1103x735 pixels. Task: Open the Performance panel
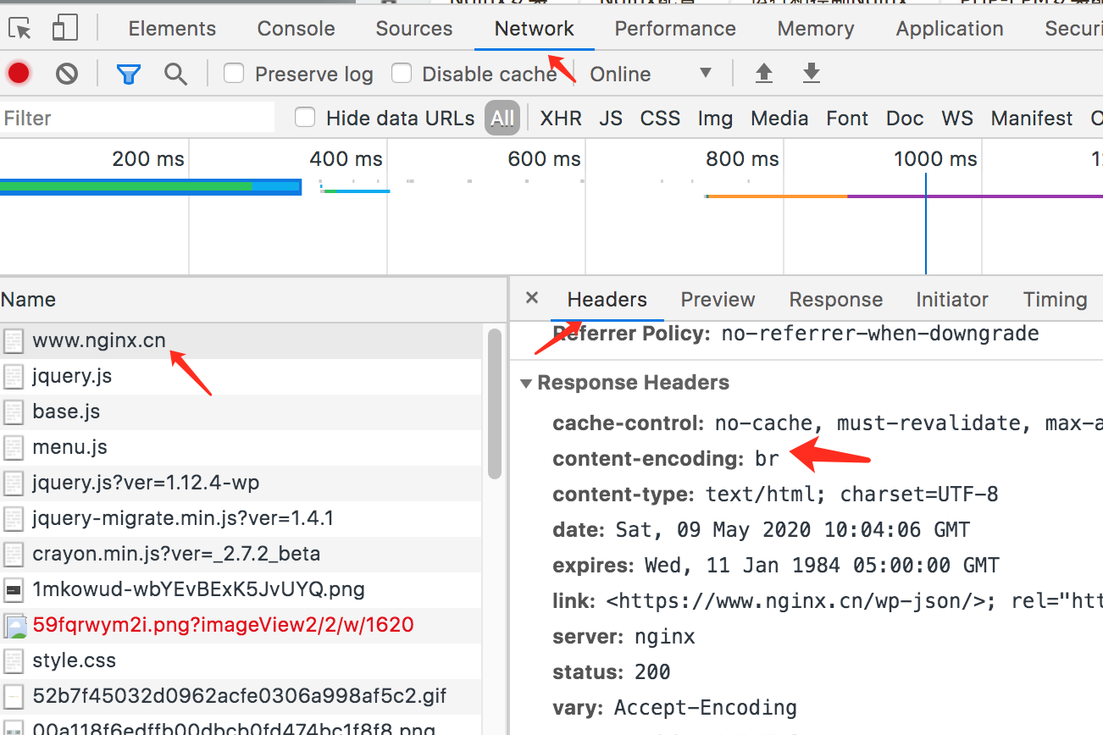tap(675, 27)
